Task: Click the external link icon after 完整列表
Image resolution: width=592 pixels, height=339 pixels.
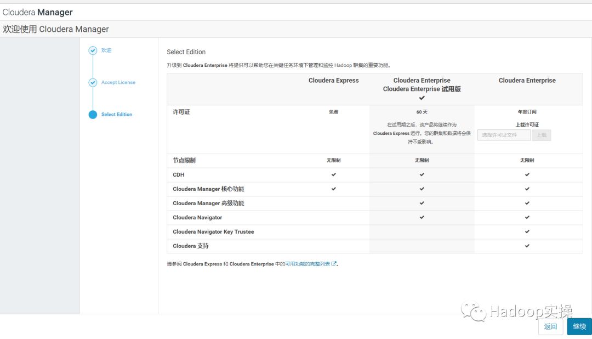Action: (334, 264)
